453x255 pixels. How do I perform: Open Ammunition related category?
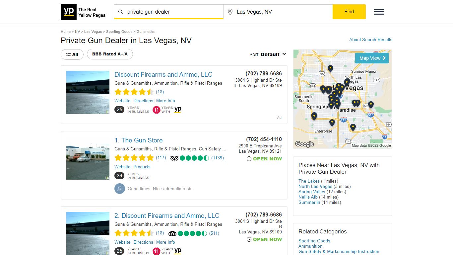pyautogui.click(x=310, y=246)
